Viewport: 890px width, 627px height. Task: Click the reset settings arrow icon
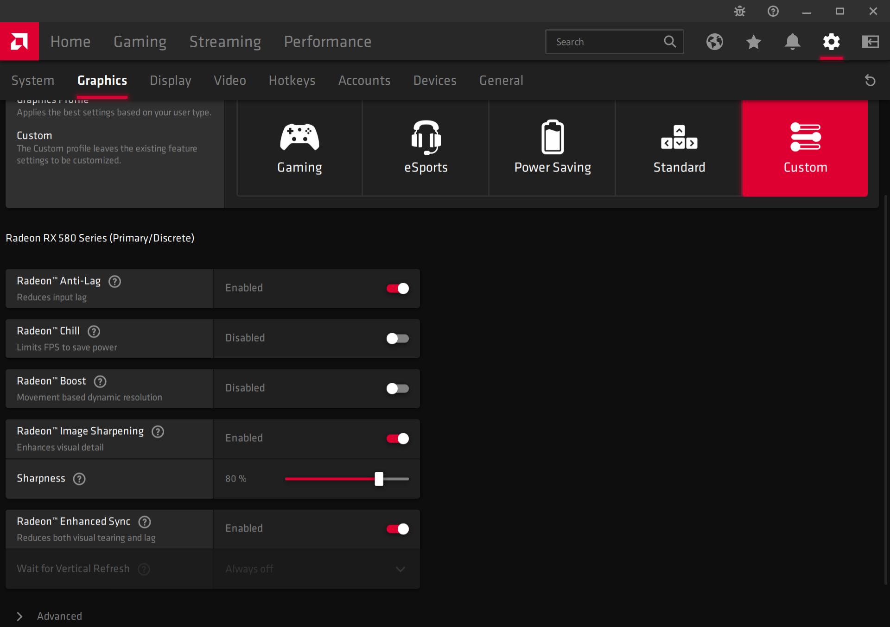pyautogui.click(x=870, y=80)
